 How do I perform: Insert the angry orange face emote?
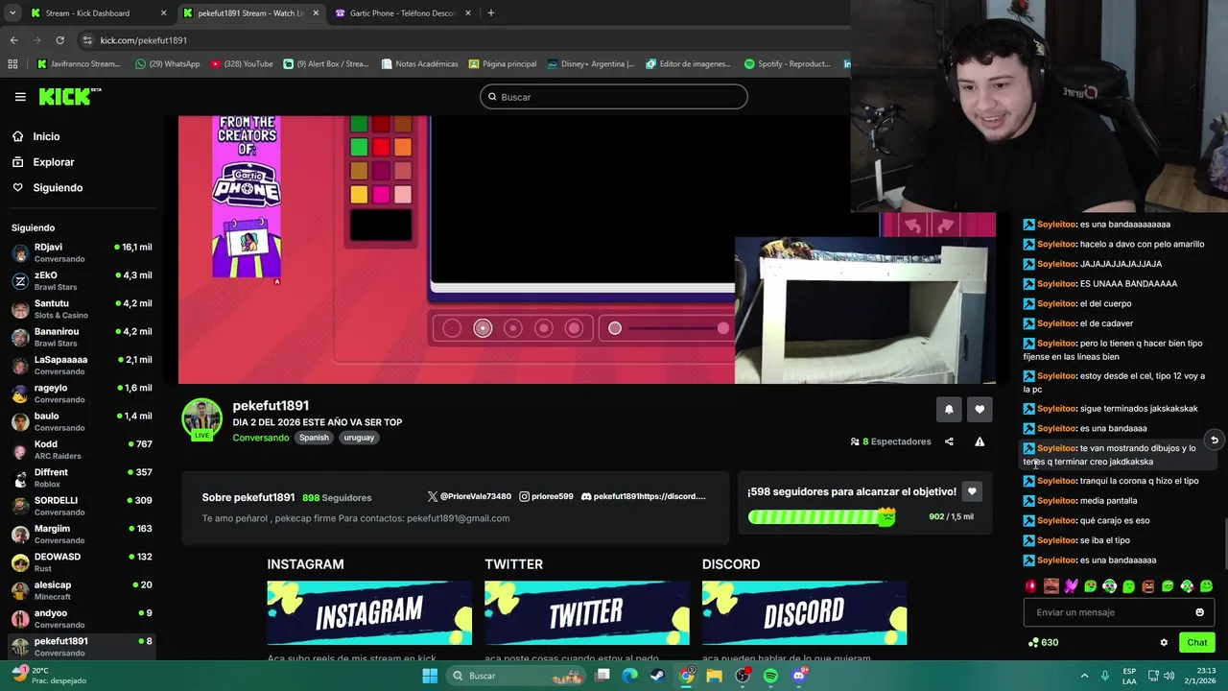pyautogui.click(x=1148, y=585)
